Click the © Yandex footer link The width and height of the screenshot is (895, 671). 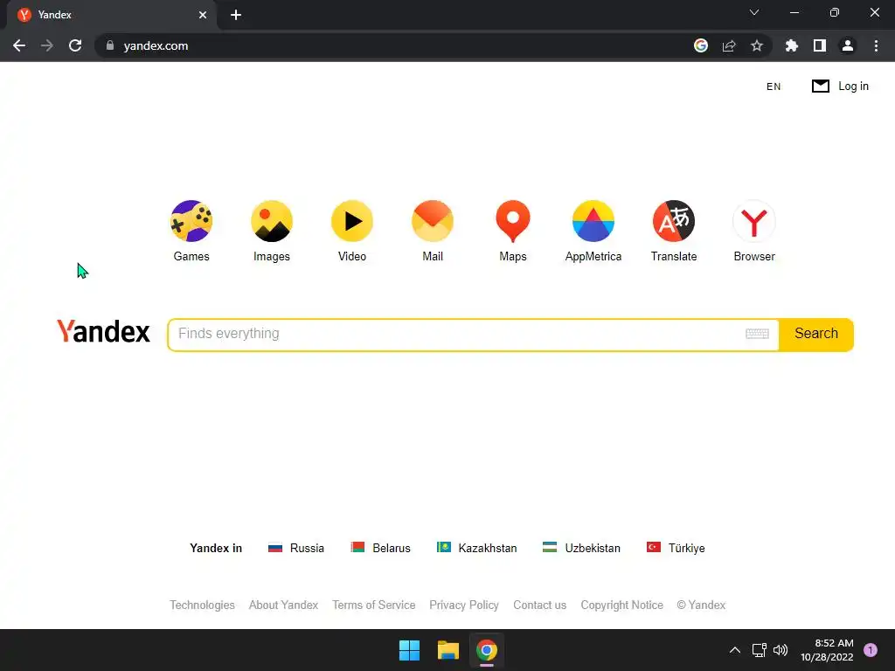tap(701, 605)
